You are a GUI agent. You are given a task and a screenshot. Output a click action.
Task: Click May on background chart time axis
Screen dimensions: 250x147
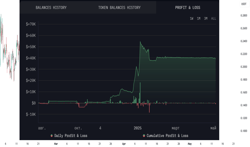click(190, 144)
